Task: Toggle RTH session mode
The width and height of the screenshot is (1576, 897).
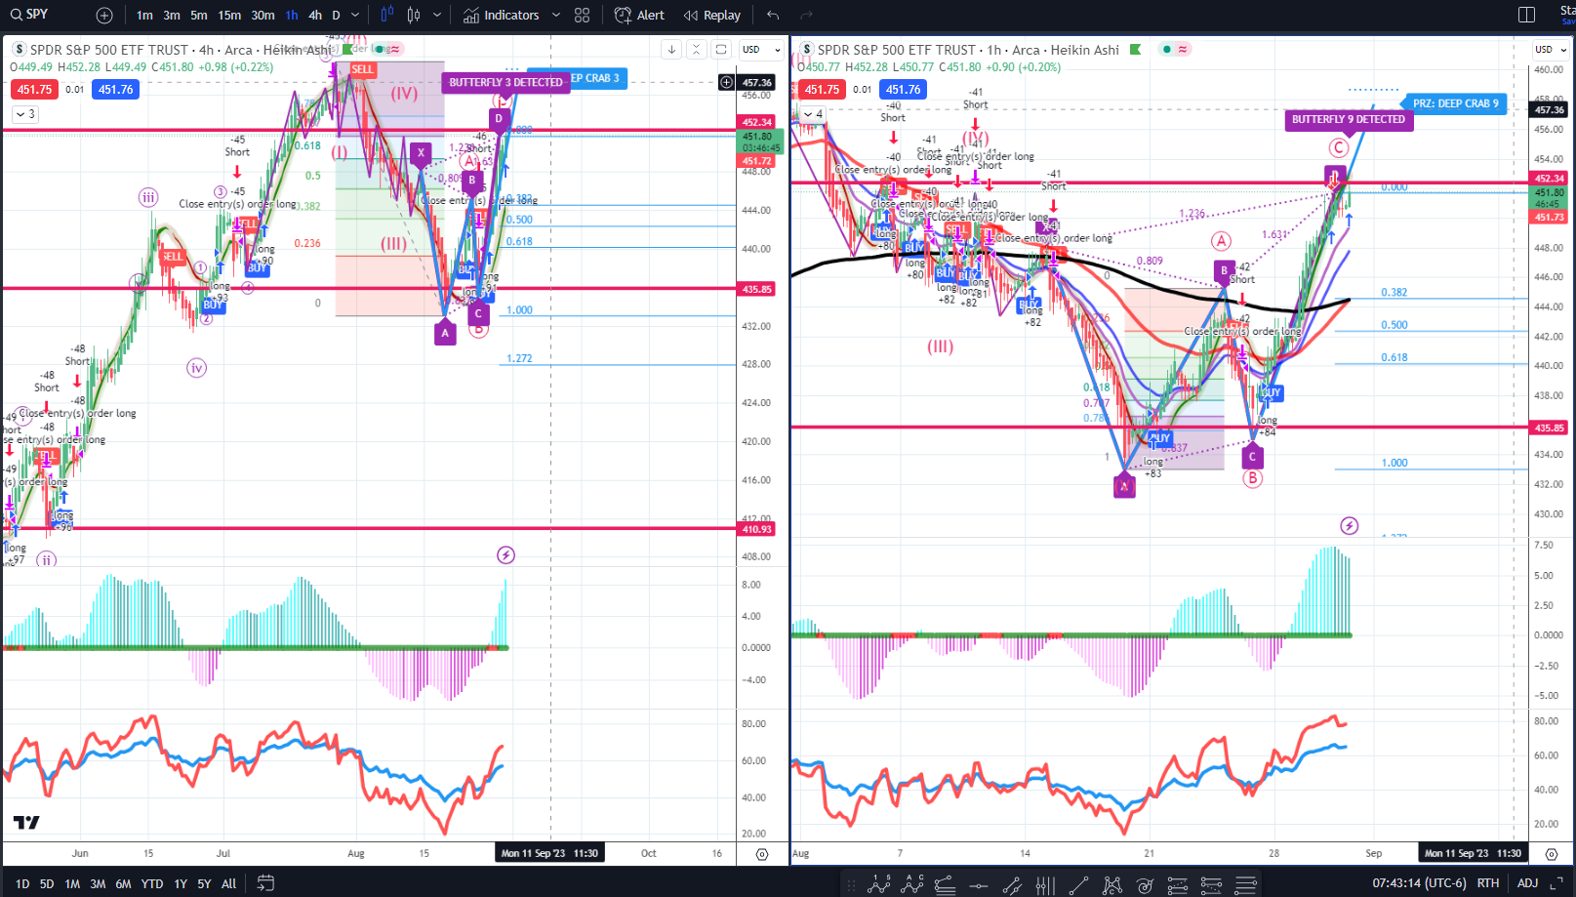Action: click(x=1488, y=883)
